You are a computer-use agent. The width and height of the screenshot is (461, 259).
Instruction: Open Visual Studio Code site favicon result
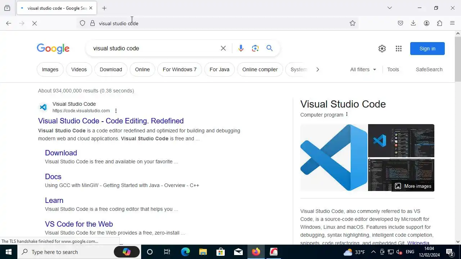(43, 107)
